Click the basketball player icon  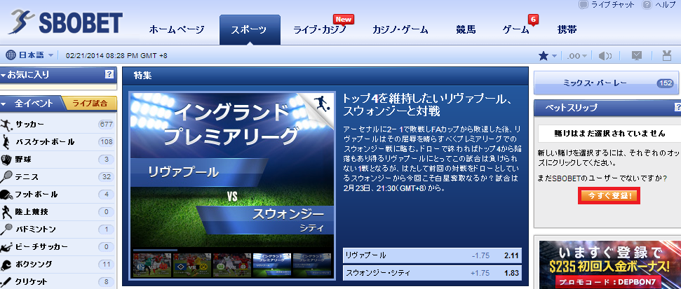(6, 142)
